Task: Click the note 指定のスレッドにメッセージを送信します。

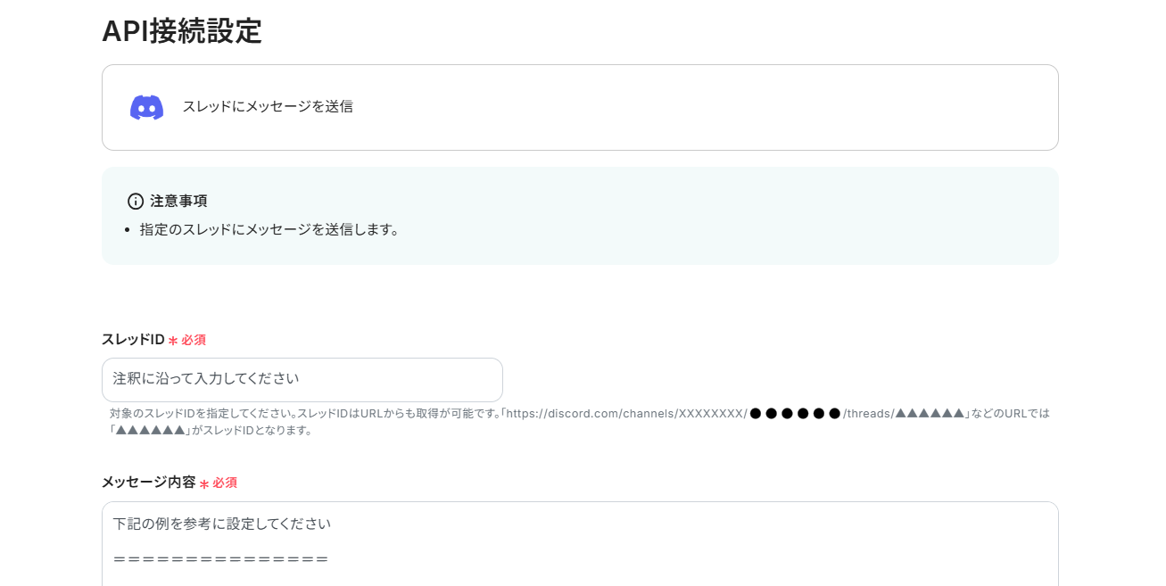Action: 269,230
